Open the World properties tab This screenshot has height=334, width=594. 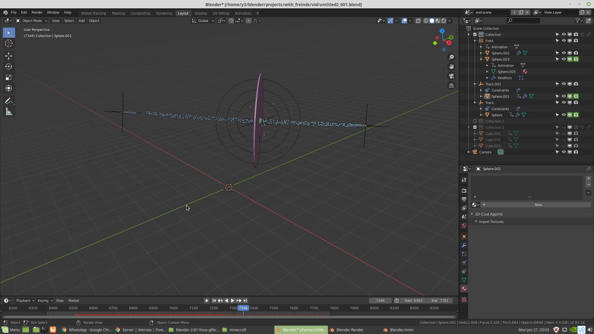pyautogui.click(x=464, y=225)
